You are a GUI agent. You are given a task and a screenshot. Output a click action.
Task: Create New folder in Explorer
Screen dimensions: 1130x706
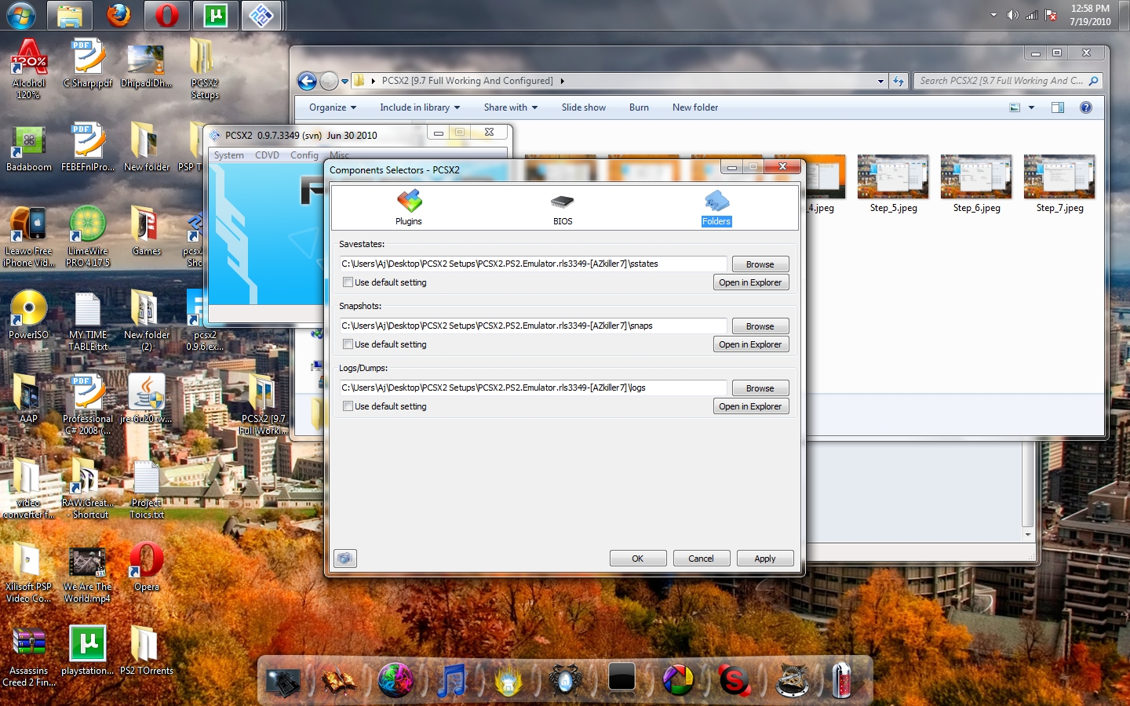click(x=695, y=107)
